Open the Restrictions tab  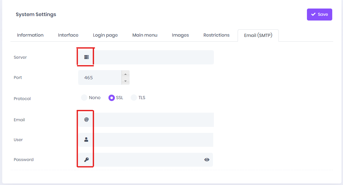[216, 35]
